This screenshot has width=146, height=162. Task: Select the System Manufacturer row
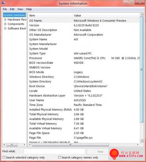click(x=84, y=44)
